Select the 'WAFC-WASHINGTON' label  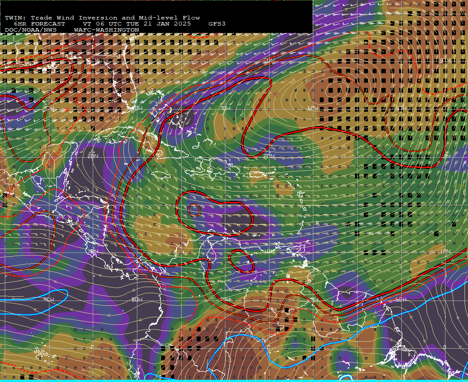(107, 30)
